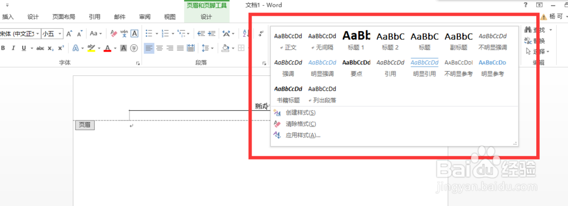Toggle subscript formatting

pos(51,48)
